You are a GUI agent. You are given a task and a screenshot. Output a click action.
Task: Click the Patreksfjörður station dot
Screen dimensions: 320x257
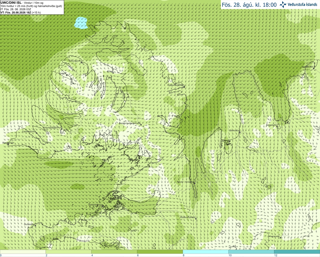[x=36, y=133]
